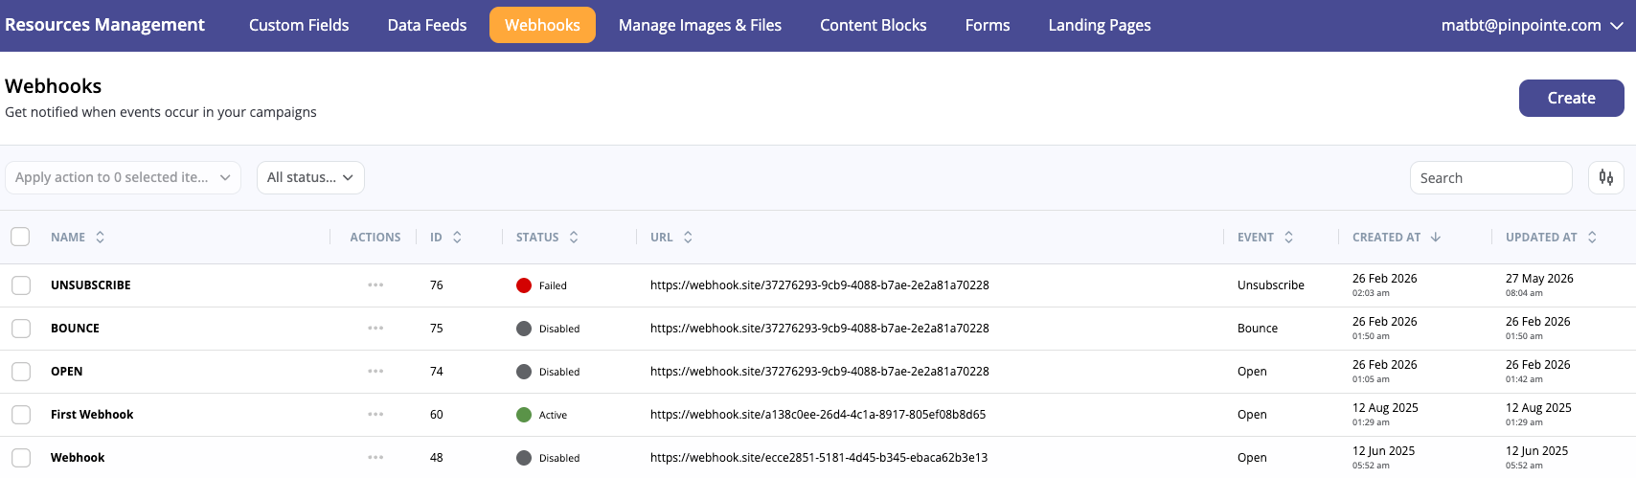Open the Landing Pages tab
The width and height of the screenshot is (1636, 478).
point(1100,25)
